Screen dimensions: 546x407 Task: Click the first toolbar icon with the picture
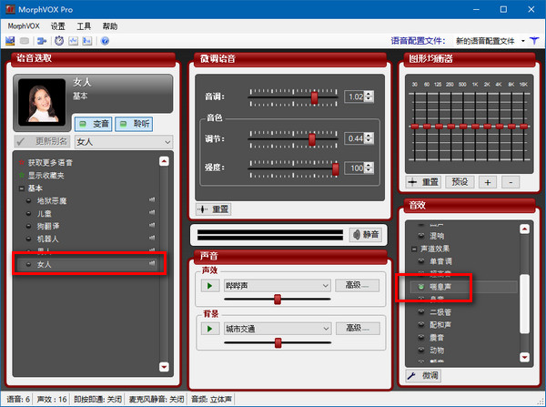coord(10,41)
